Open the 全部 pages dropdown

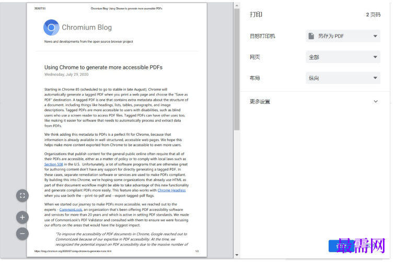click(343, 57)
